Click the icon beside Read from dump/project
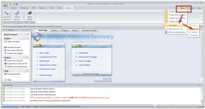 pyautogui.click(x=5, y=67)
